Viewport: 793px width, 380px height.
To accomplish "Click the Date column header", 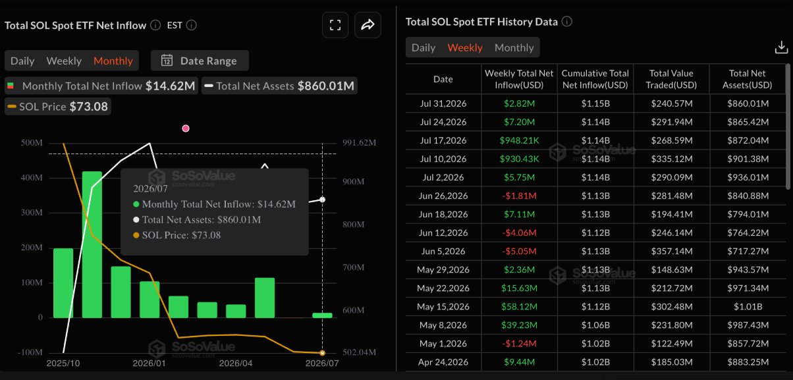I will tap(443, 79).
